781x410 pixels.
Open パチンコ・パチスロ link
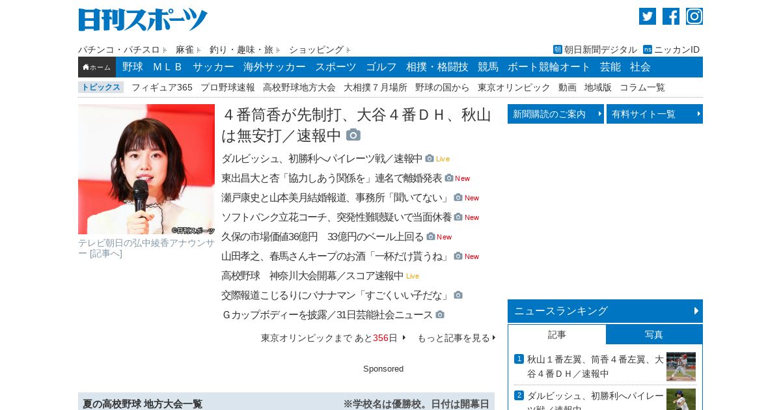coord(119,49)
